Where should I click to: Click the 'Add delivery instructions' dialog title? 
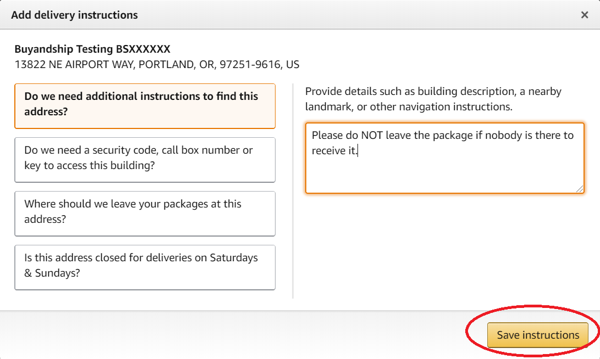74,15
